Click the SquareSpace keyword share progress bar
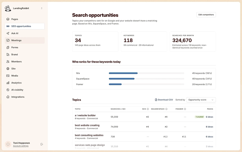 (146, 79)
